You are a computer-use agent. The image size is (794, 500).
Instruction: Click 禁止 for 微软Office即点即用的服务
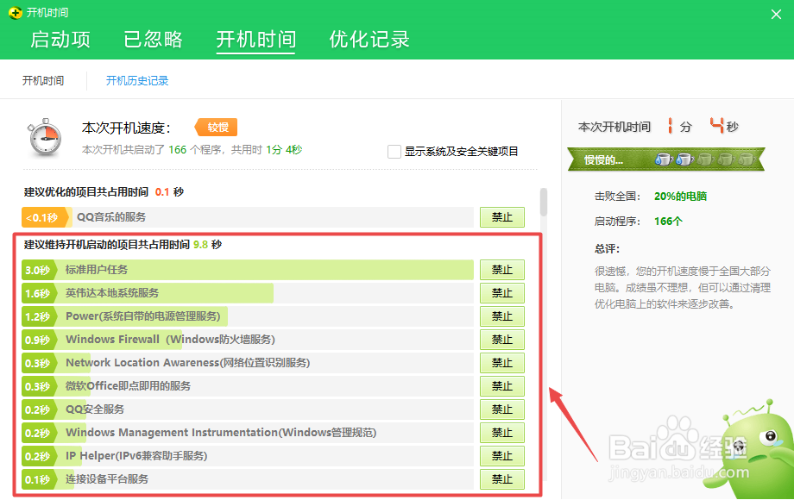pos(501,385)
